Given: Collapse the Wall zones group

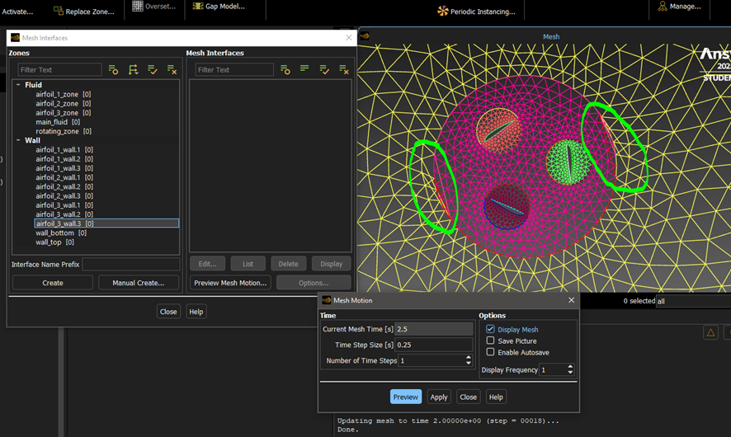Looking at the screenshot, I should click(19, 140).
